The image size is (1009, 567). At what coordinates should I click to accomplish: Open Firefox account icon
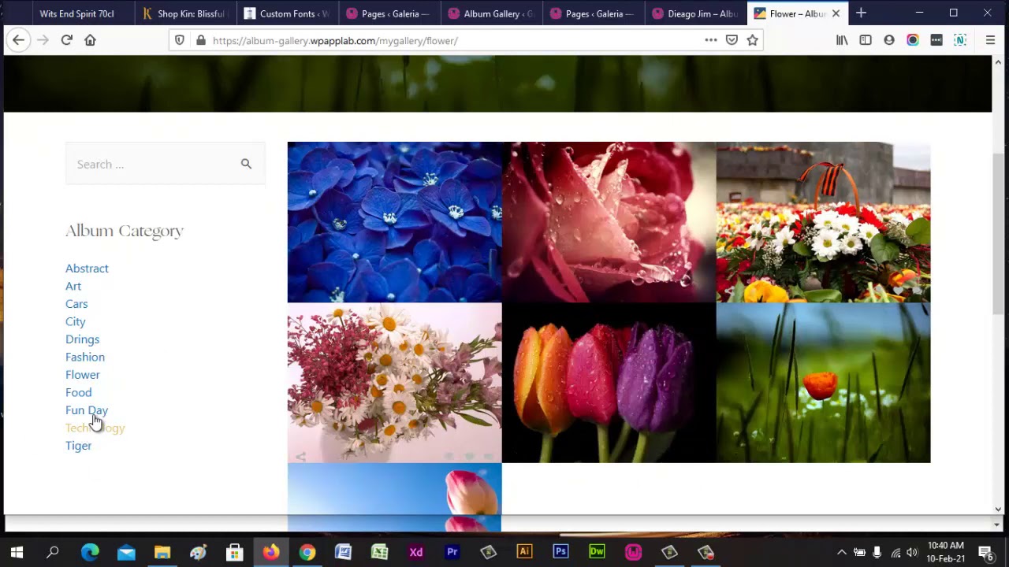coord(889,40)
